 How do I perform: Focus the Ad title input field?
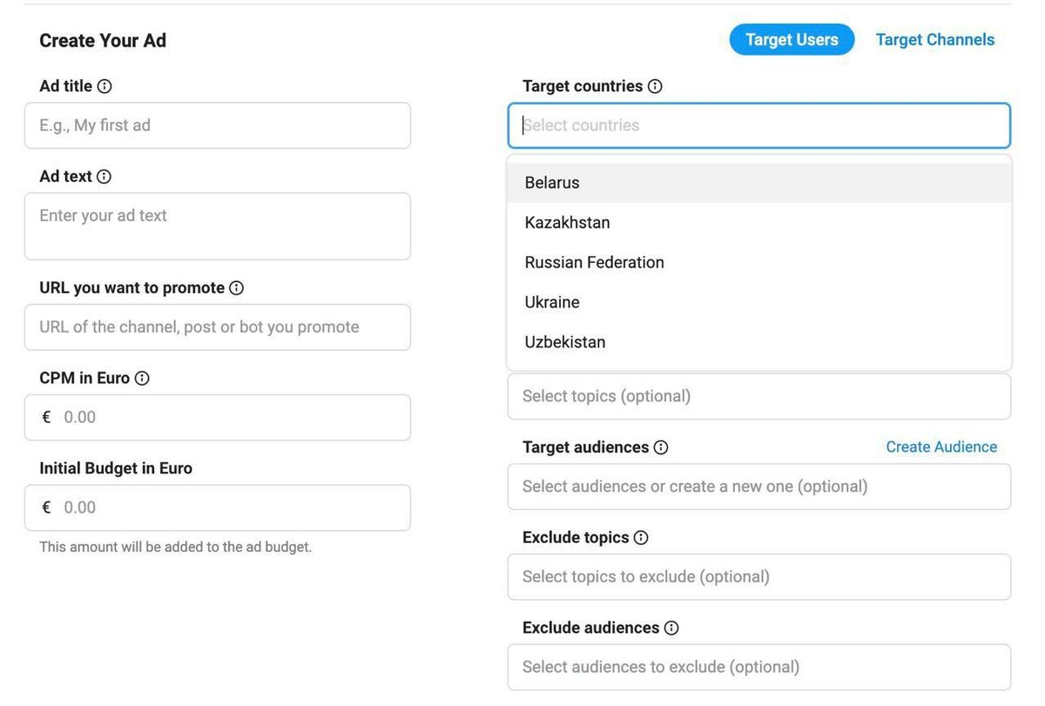click(218, 125)
